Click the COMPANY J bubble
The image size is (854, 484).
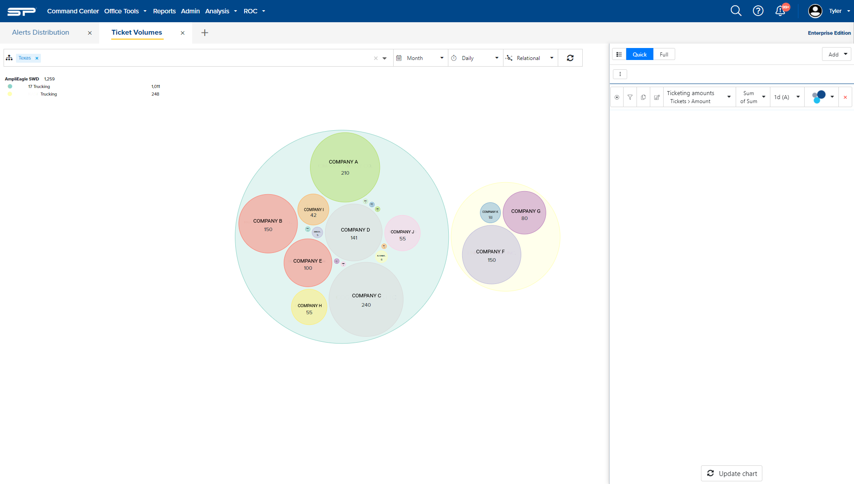(x=402, y=233)
